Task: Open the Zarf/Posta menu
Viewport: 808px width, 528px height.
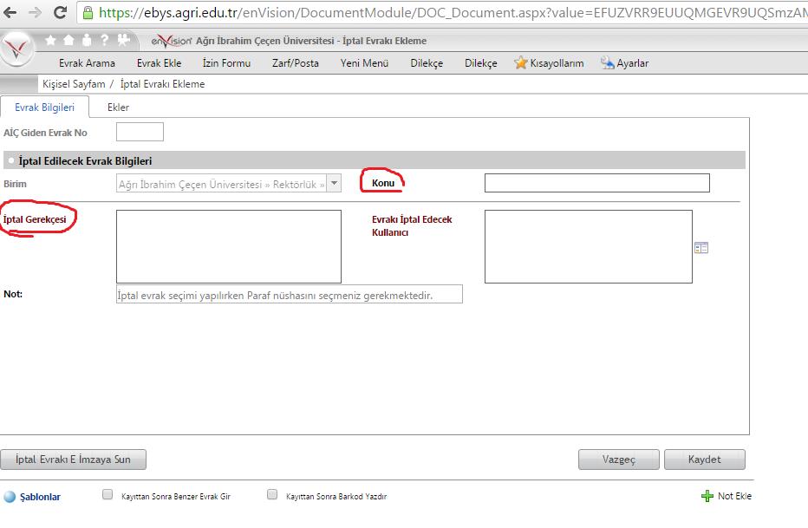Action: click(296, 63)
